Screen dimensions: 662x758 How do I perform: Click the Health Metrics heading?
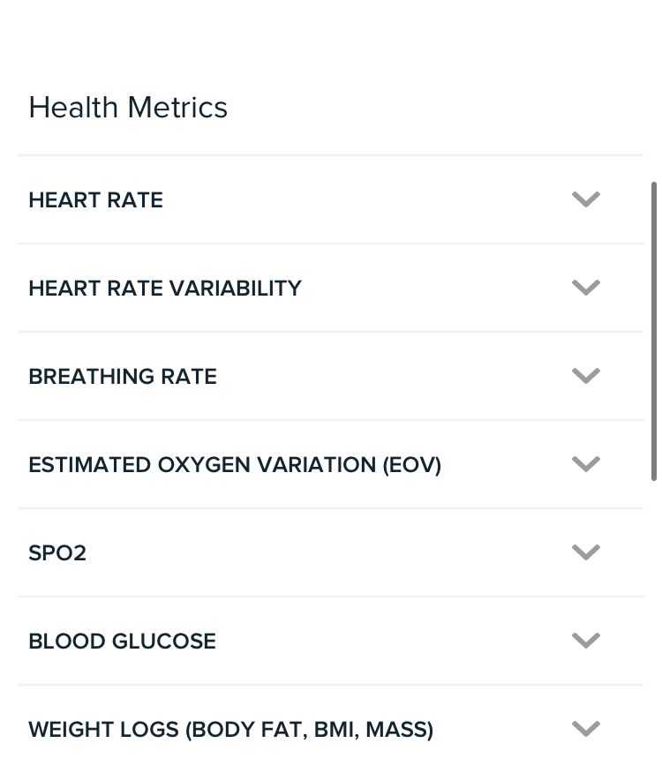click(x=128, y=108)
